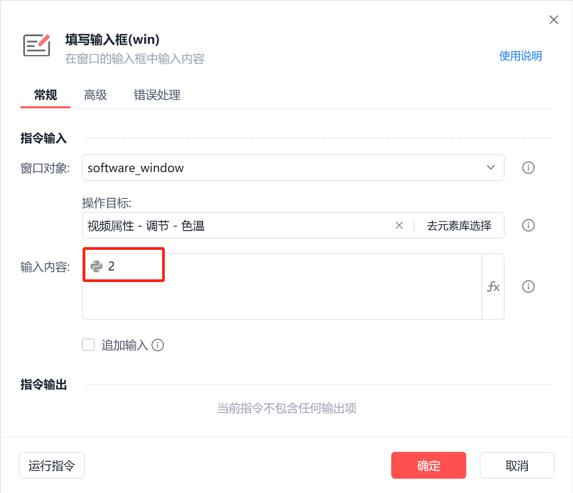Click info icon beside window object field
The height and width of the screenshot is (493, 573).
coord(528,168)
